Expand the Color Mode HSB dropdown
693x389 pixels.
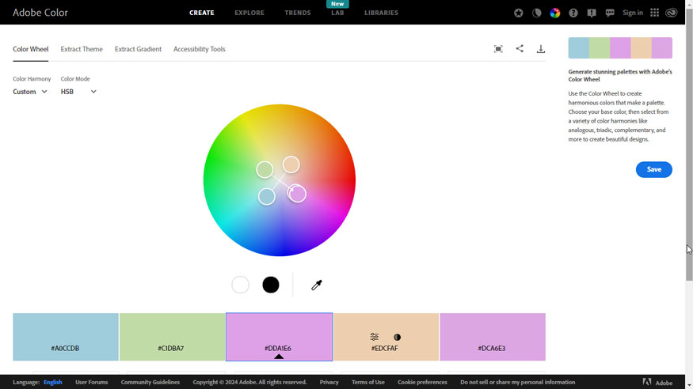click(x=78, y=92)
